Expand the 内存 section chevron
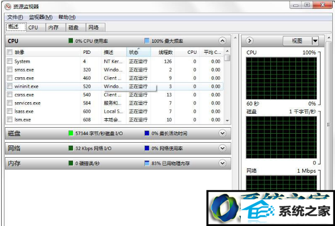Image resolution: width=335 pixels, height=226 pixels. (x=222, y=163)
